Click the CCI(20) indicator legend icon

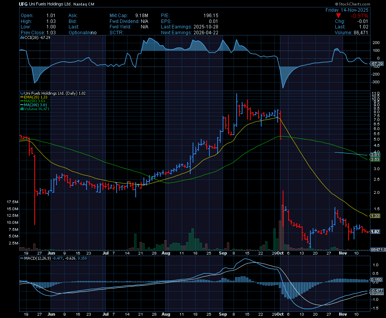point(21,38)
